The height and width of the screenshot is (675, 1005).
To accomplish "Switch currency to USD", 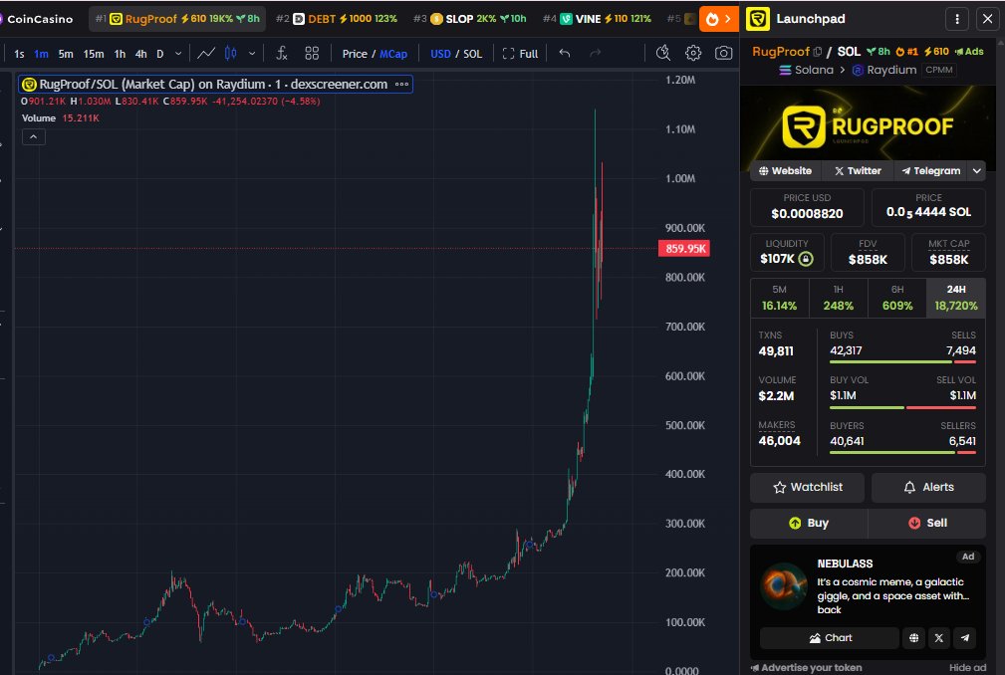I will click(x=440, y=54).
